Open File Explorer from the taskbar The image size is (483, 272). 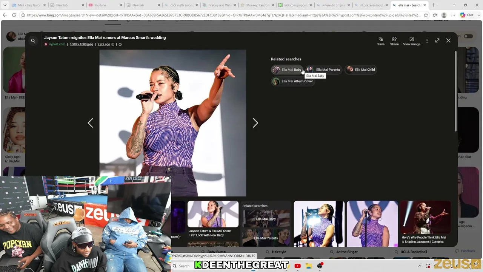[x=308, y=266]
